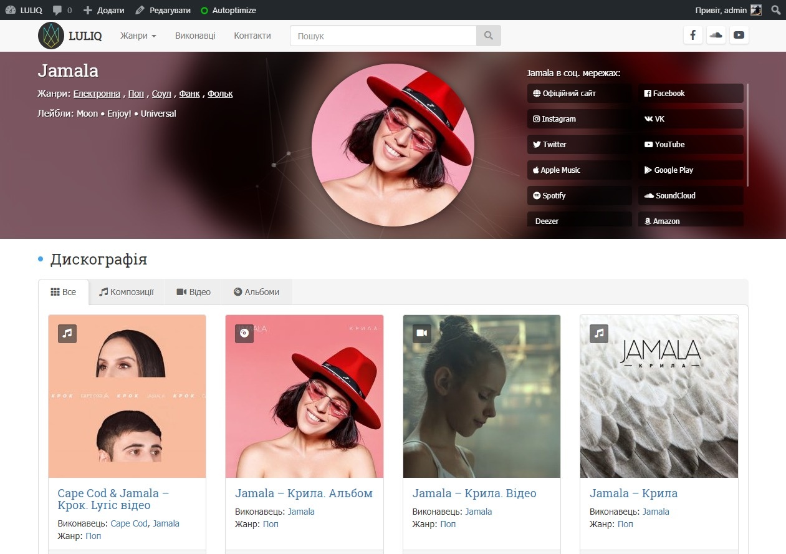Open Jamala's Офіційний сайт button
This screenshot has height=554, width=786.
(579, 94)
